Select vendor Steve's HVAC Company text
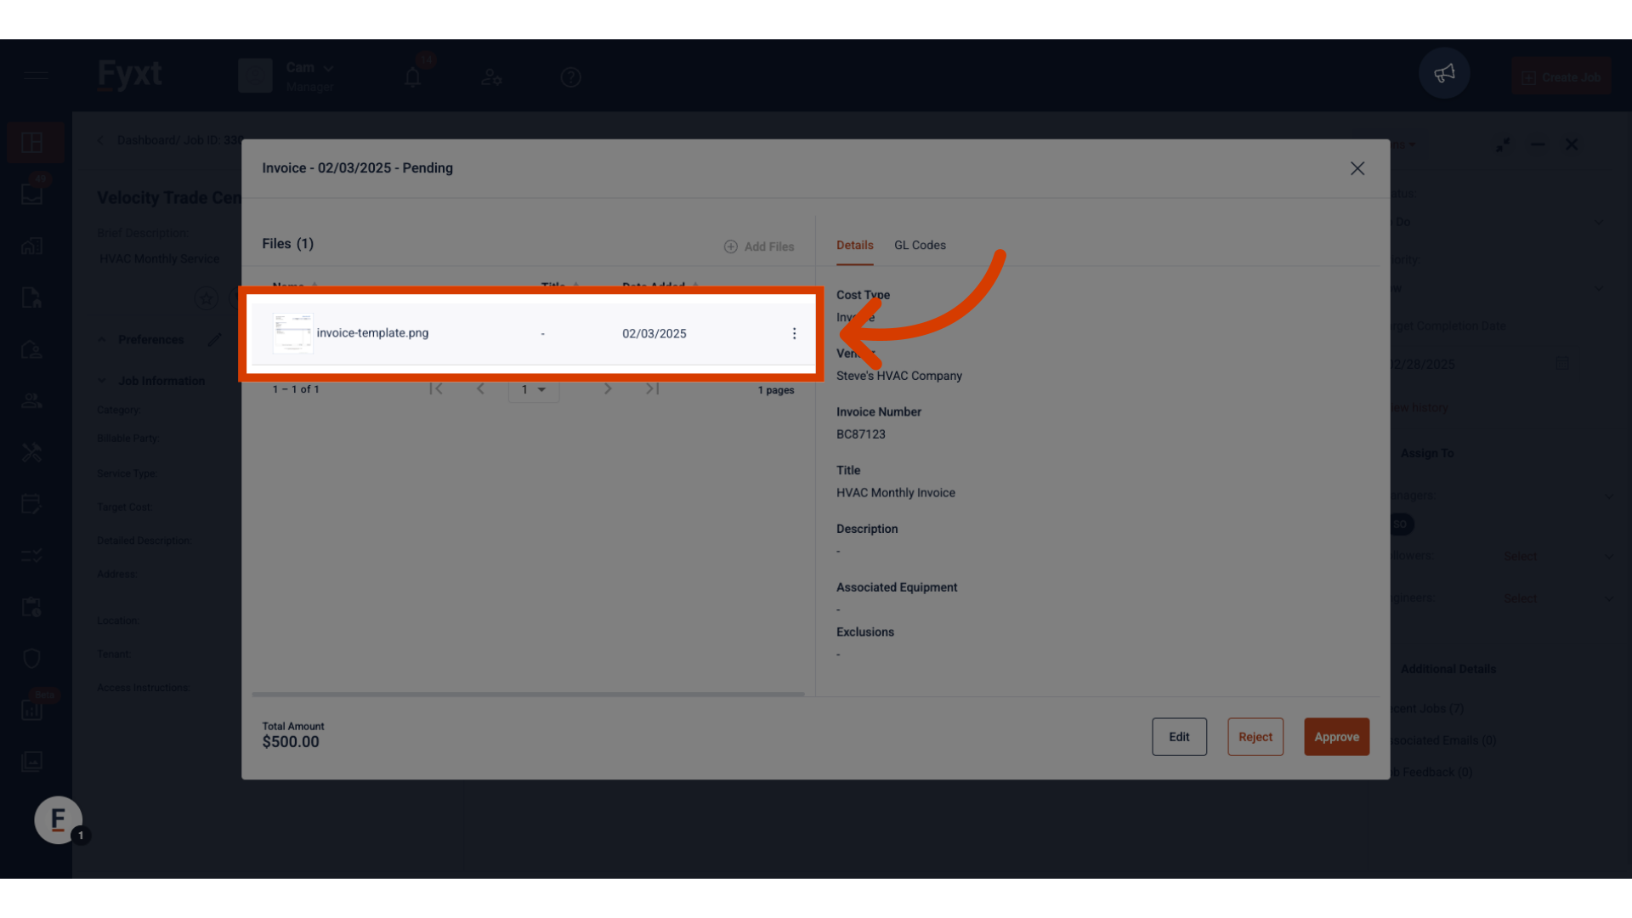 point(898,376)
